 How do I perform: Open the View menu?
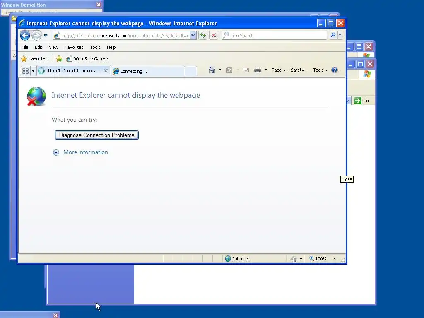[53, 47]
